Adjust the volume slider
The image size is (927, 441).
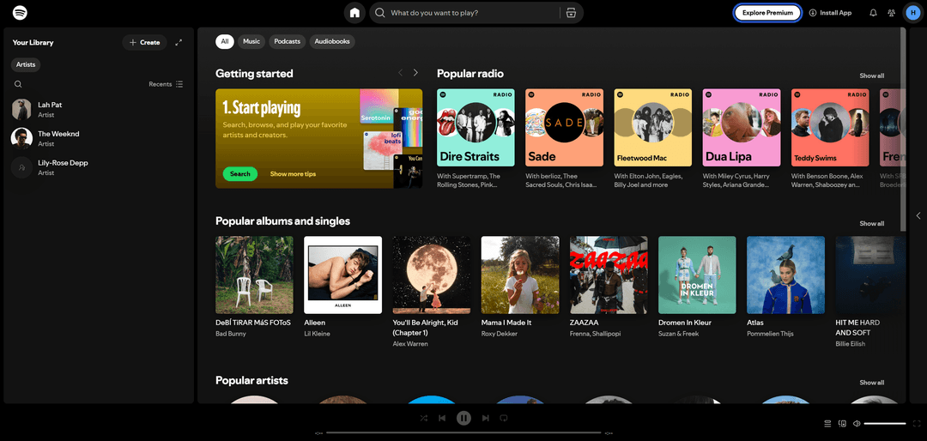(x=885, y=423)
